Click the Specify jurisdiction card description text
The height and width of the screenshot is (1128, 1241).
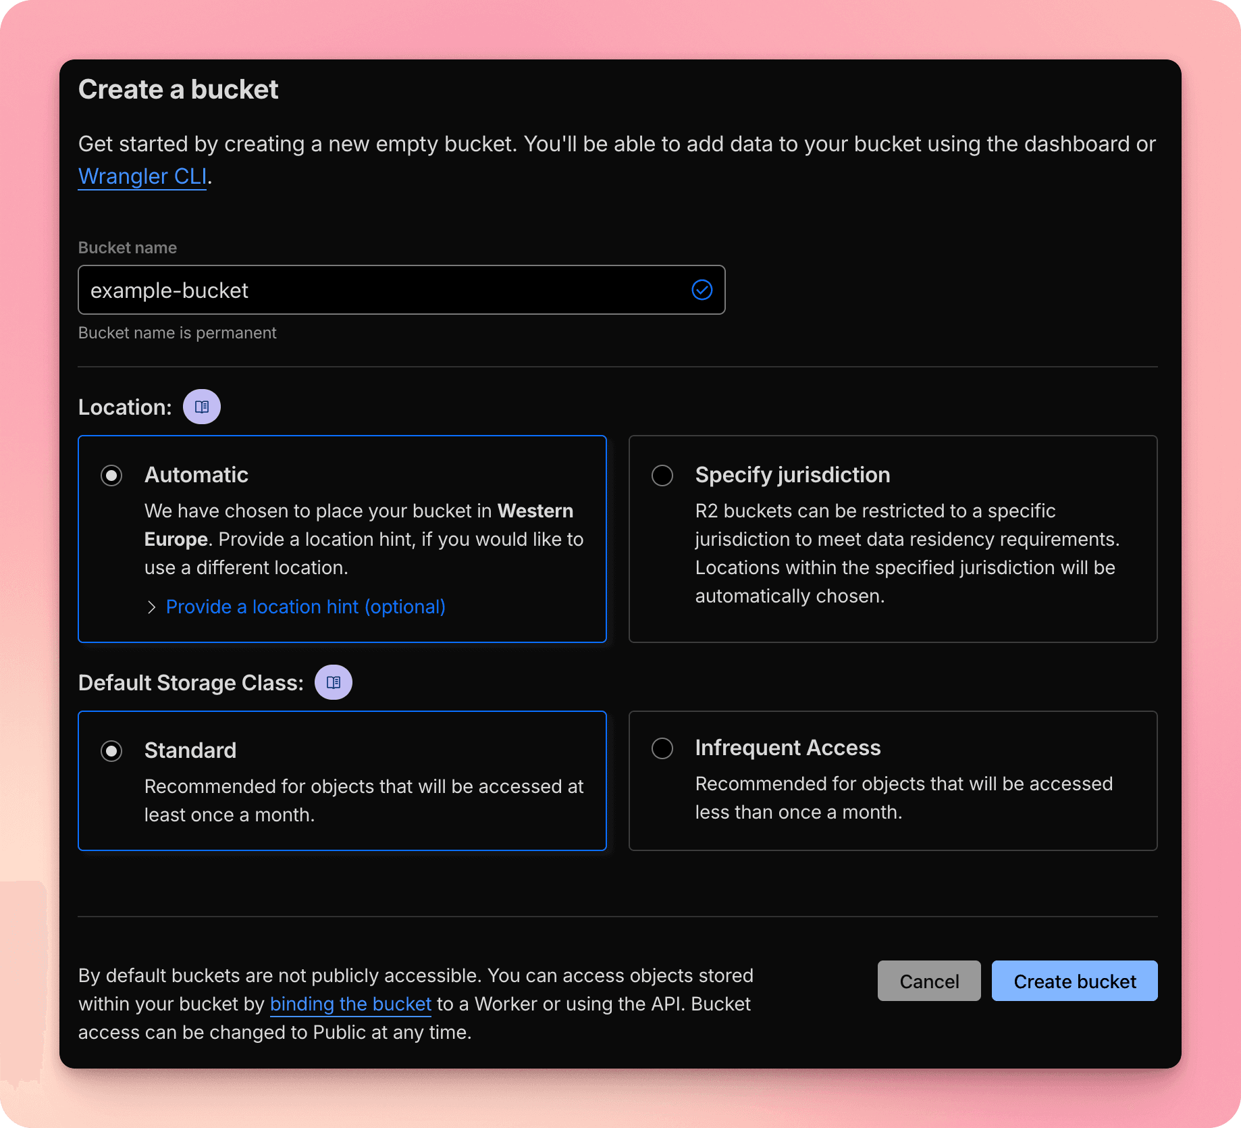coord(906,553)
